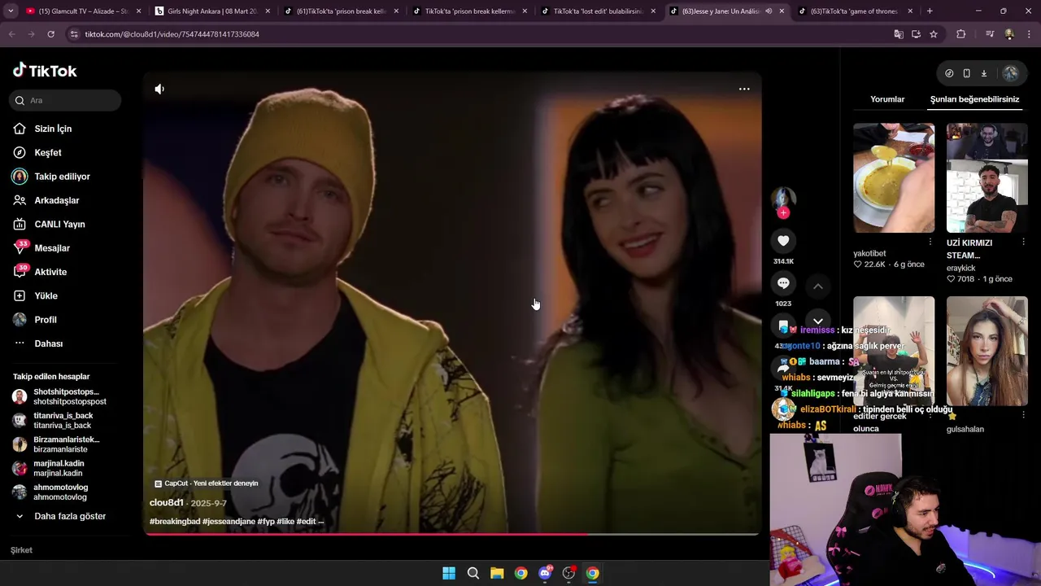Viewport: 1041px width, 586px height.
Task: Click the download desktop app icon
Action: (983, 73)
